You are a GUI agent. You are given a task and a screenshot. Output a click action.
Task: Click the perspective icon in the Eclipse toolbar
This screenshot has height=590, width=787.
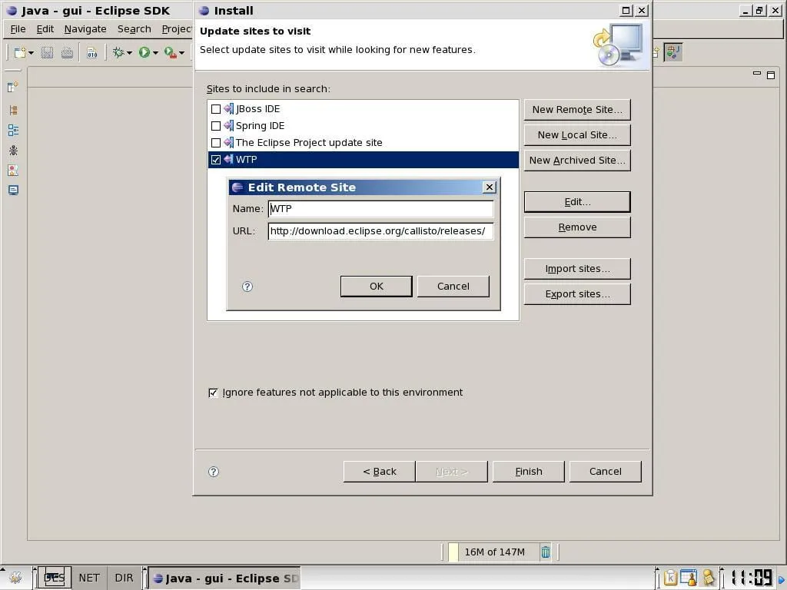tap(672, 52)
